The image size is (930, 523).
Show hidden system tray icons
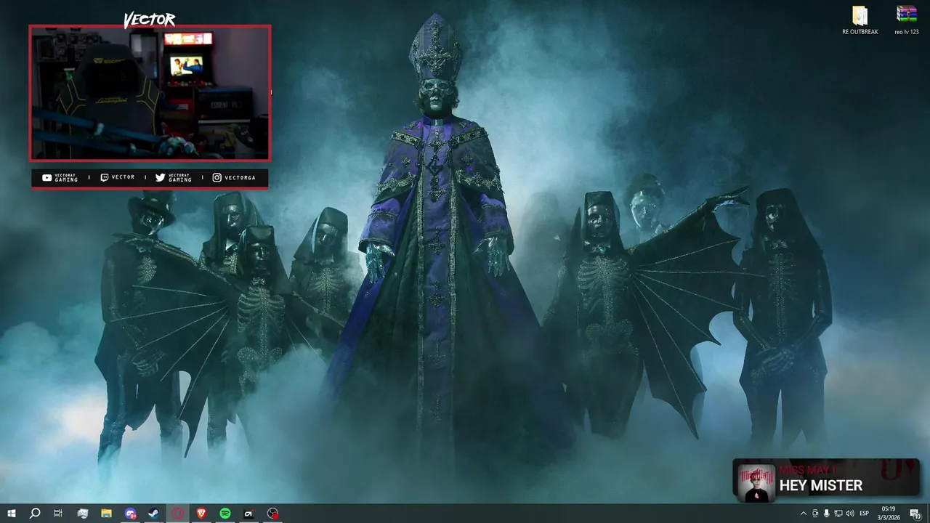coord(803,514)
